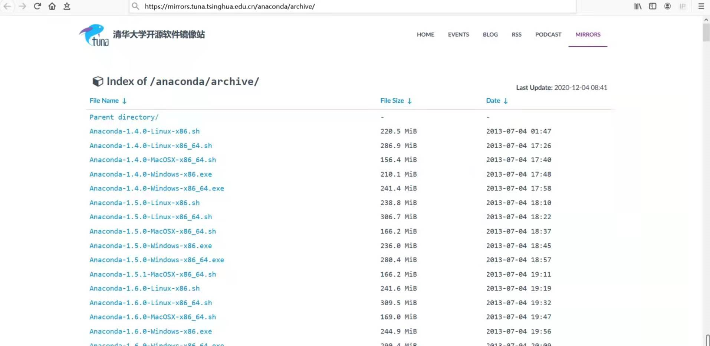710x346 pixels.
Task: Click the site title 清华大学开源软件镜像站
Action: click(159, 34)
